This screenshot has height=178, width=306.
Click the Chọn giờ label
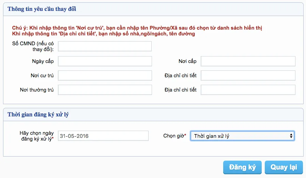[x=174, y=136]
